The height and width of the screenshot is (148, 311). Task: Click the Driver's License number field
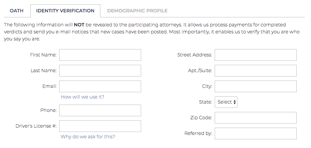[x=100, y=126]
